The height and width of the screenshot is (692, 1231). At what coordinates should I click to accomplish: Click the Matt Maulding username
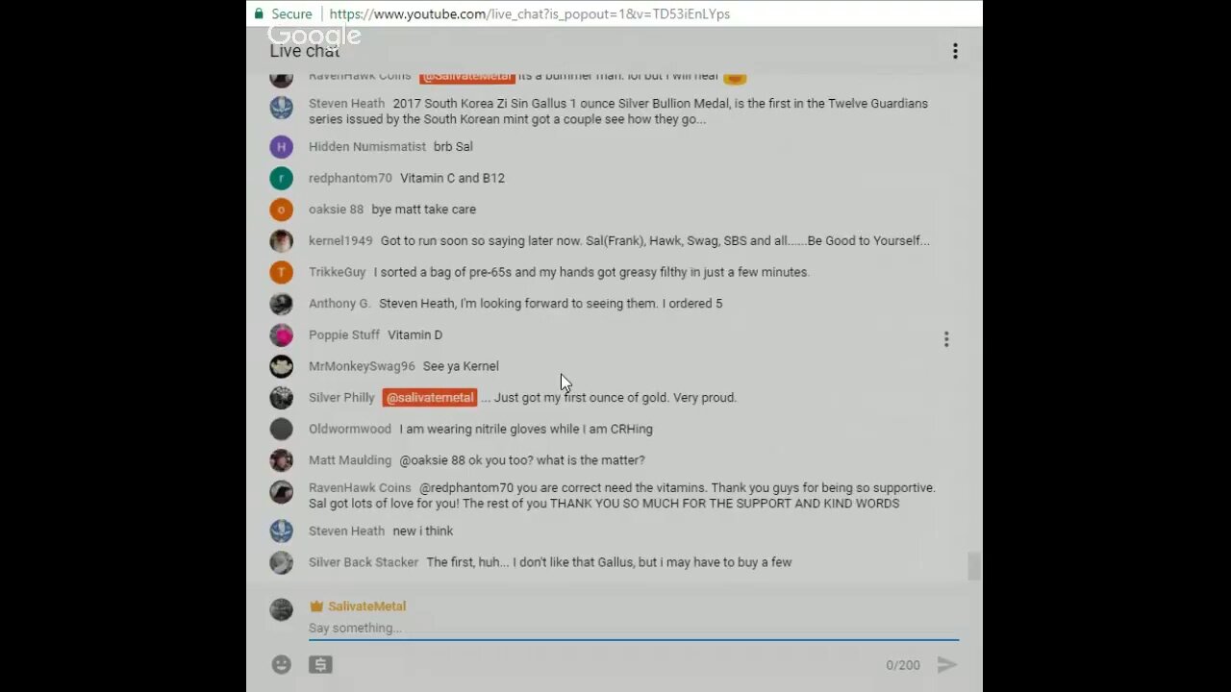(350, 460)
